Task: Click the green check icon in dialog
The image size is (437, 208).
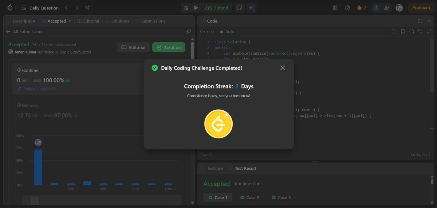Action: pyautogui.click(x=155, y=68)
